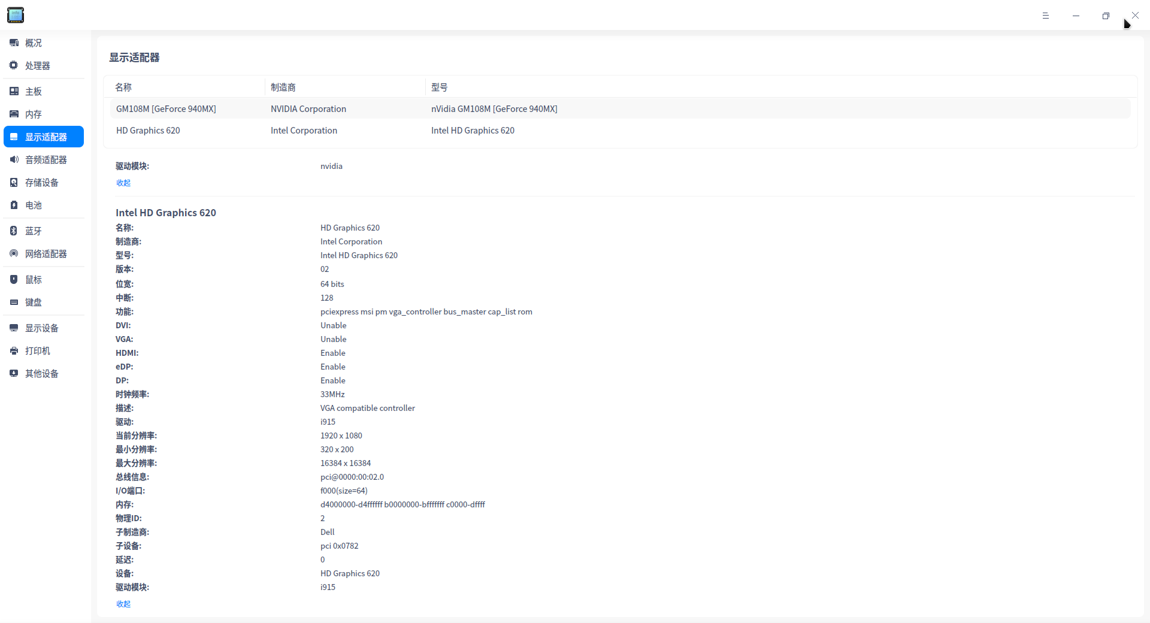Image resolution: width=1150 pixels, height=623 pixels.
Task: Open the 主板 motherboard icon
Action: [14, 91]
